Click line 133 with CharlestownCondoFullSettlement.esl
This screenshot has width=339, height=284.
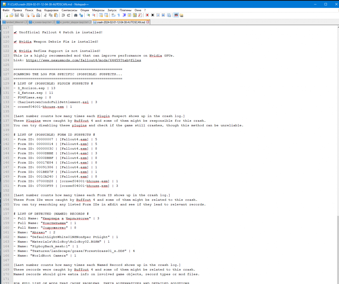[x=53, y=102]
